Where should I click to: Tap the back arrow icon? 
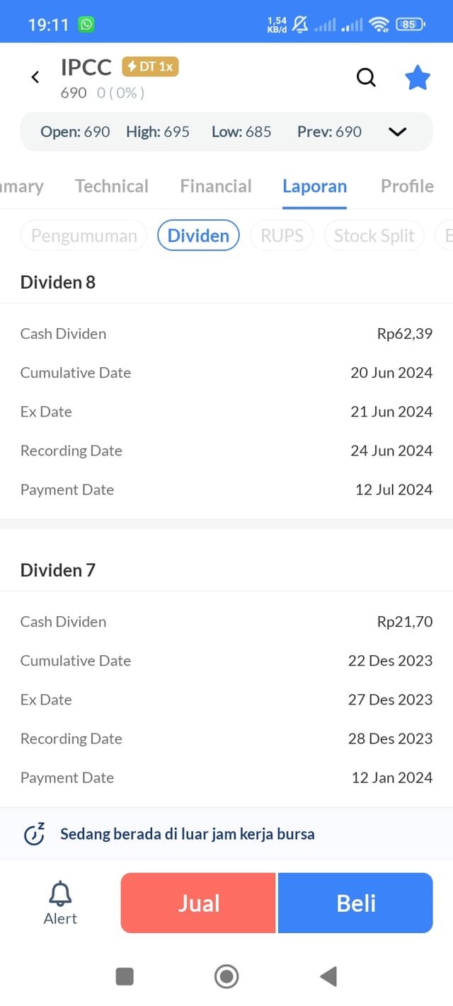[35, 77]
